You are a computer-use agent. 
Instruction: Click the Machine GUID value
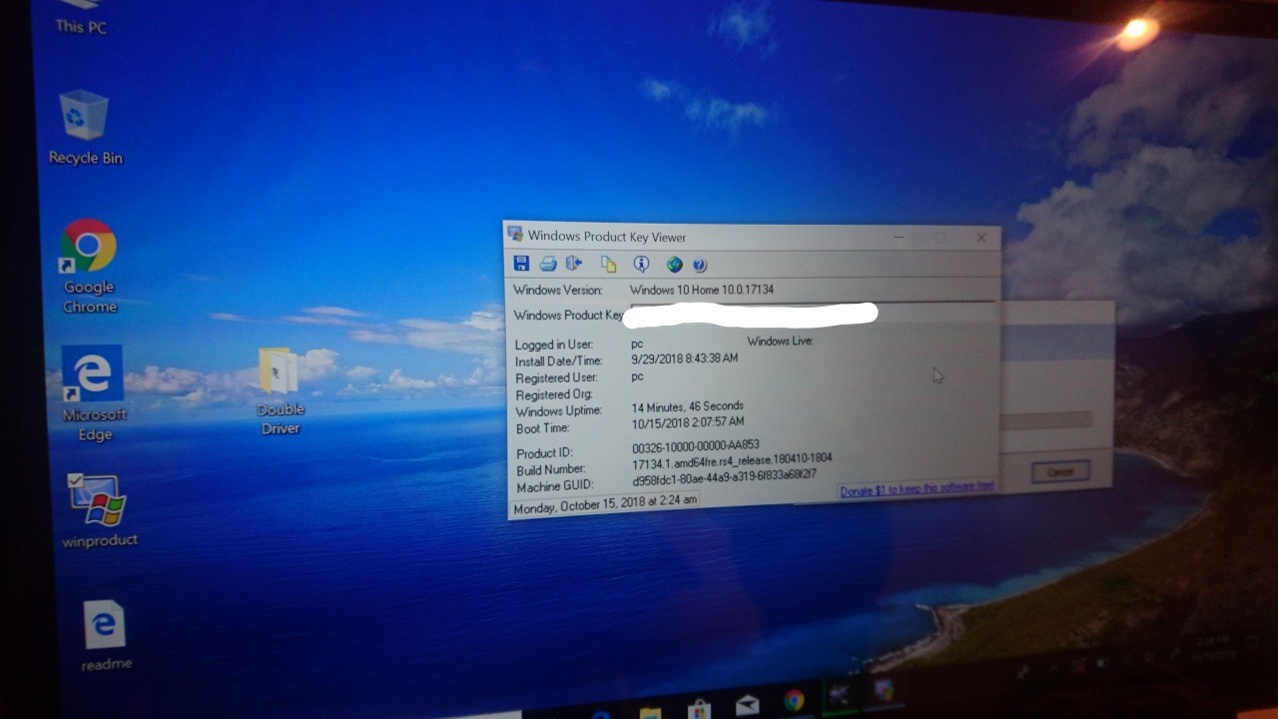(724, 478)
